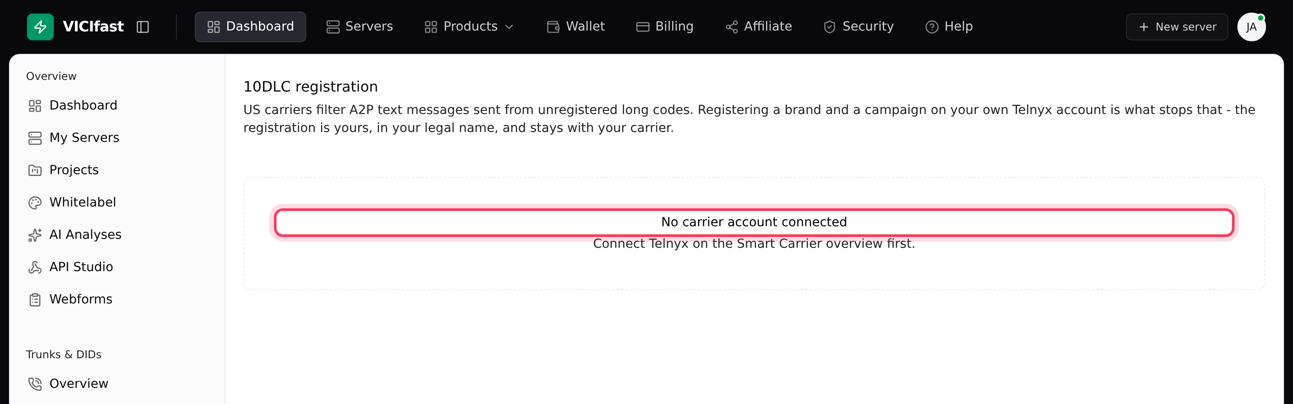Click 'Connect Telnyx on the Smart Carrier' text

707,243
